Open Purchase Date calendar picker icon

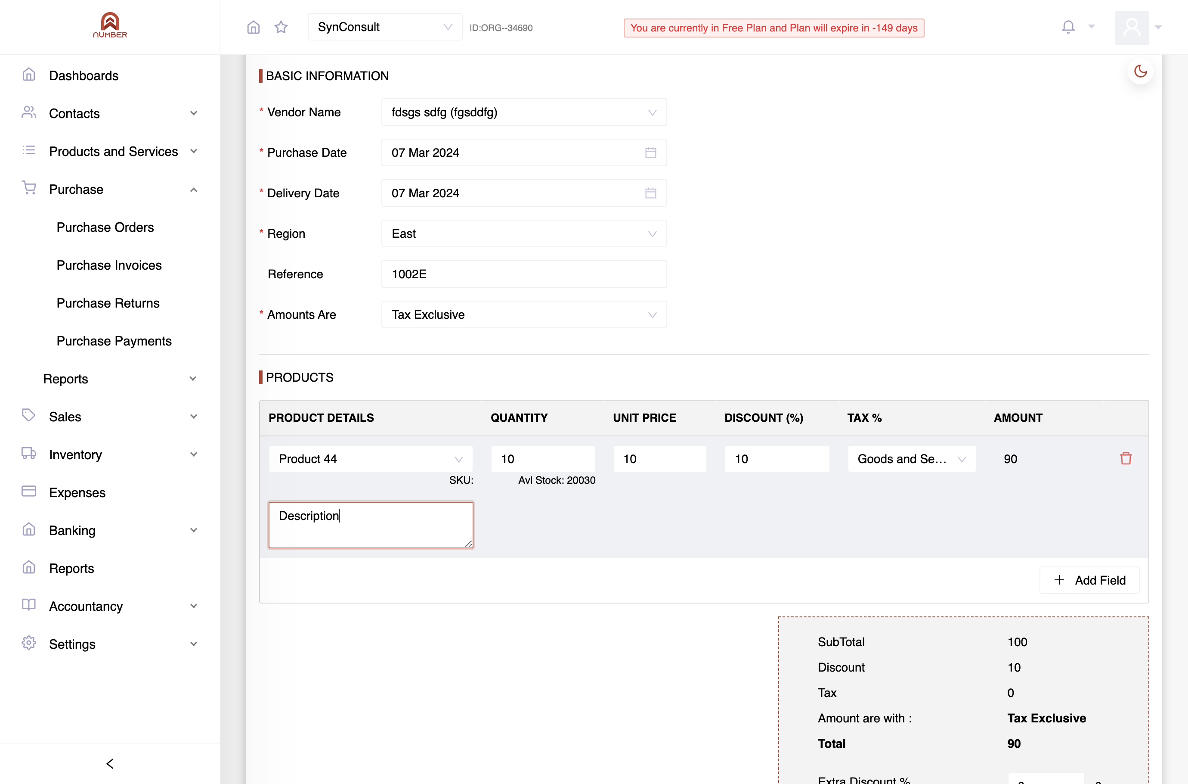650,152
